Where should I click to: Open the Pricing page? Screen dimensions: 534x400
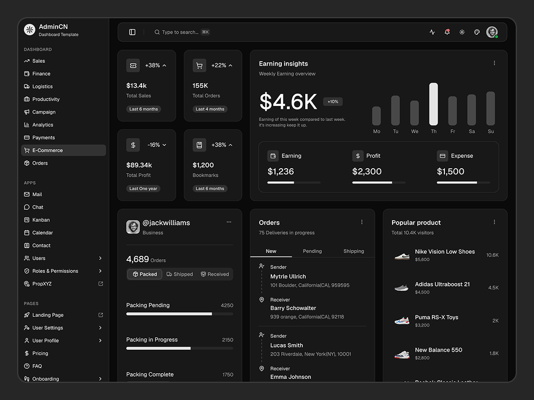(63, 353)
